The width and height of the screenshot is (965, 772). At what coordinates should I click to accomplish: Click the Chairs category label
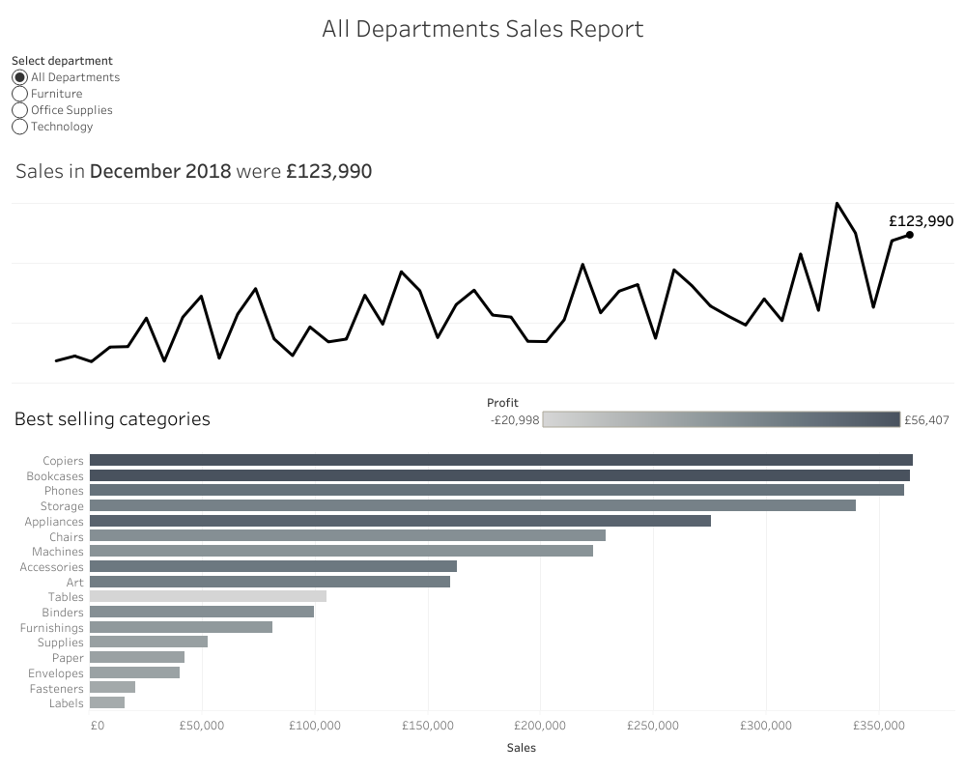tap(67, 536)
